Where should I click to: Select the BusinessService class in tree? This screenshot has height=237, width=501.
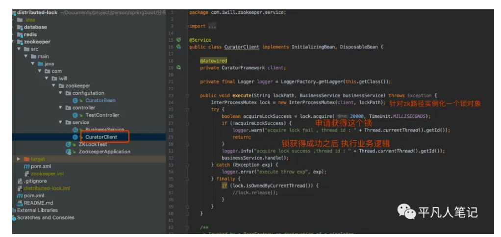tap(104, 130)
